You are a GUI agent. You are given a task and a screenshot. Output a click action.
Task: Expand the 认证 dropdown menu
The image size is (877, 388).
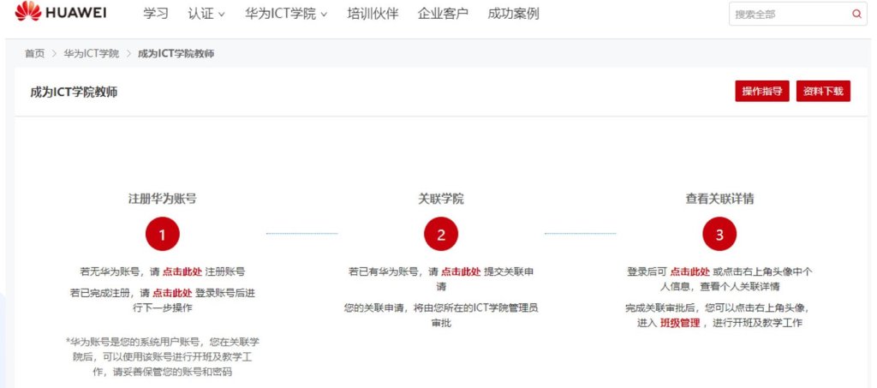coord(206,14)
